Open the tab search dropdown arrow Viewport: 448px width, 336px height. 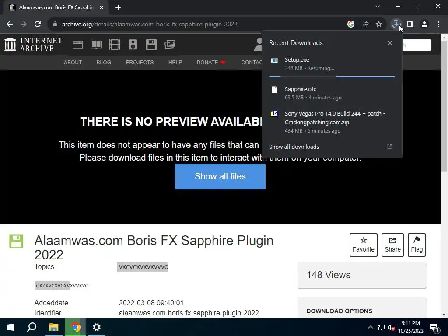pyautogui.click(x=378, y=6)
